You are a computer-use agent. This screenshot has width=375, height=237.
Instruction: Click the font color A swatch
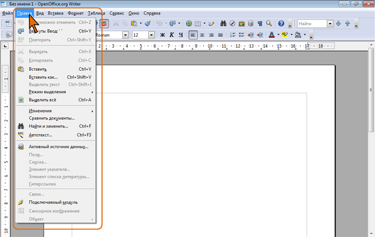[x=272, y=35]
